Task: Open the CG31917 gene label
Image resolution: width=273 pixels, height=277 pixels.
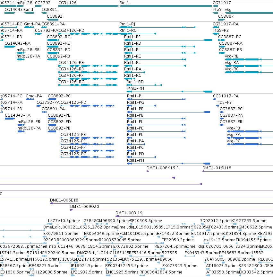Action: tap(222, 3)
